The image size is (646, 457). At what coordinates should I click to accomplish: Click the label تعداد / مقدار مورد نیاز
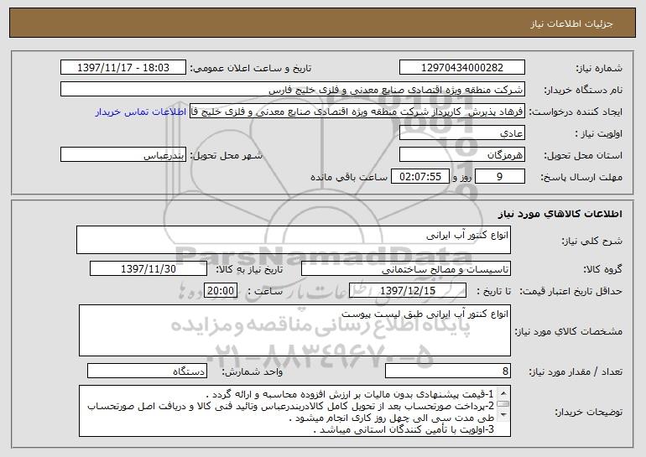point(576,371)
